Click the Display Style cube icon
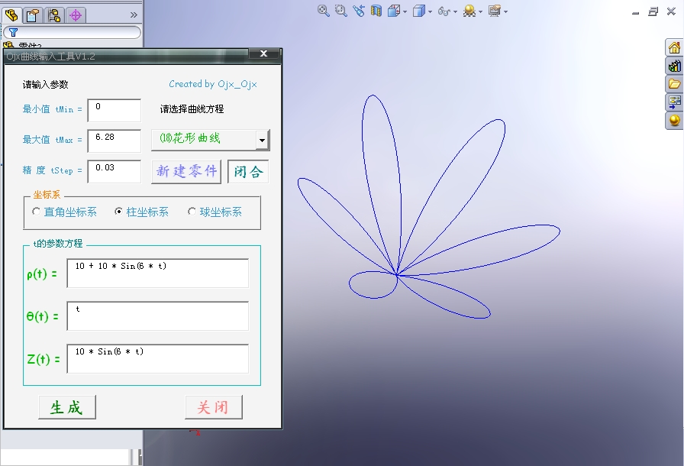This screenshot has height=466, width=684. click(x=419, y=11)
